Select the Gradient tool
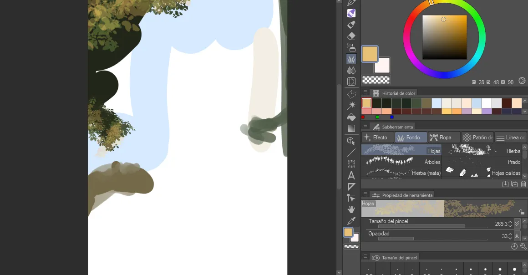 [351, 128]
